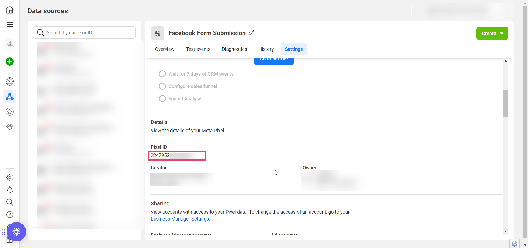Select the Settings tab
Viewport: 528px width, 248px height.
[294, 49]
